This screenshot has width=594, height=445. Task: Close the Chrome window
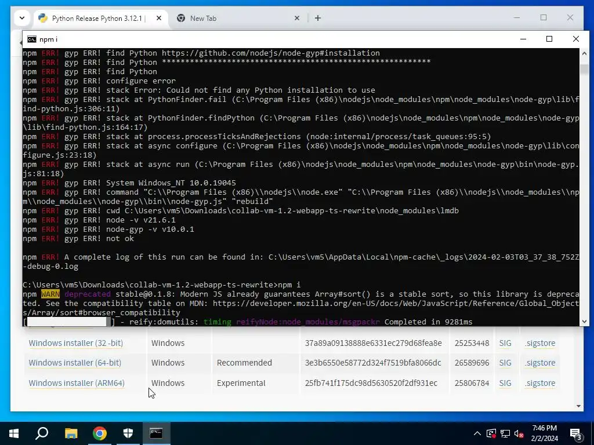click(x=570, y=18)
